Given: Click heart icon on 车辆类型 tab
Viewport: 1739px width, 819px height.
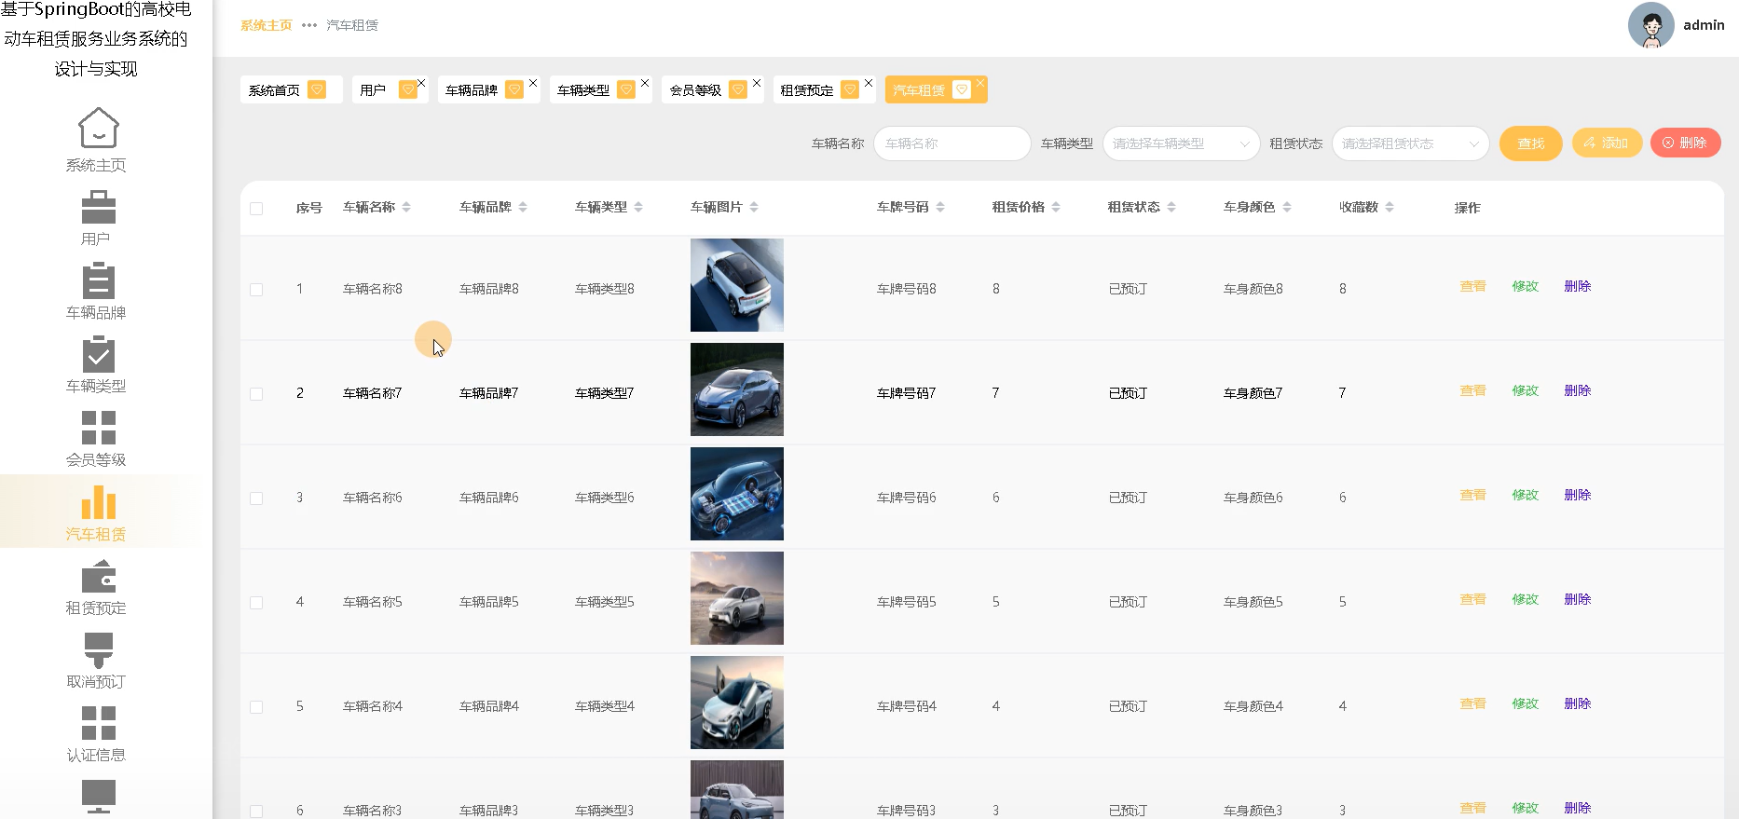Looking at the screenshot, I should tap(626, 89).
